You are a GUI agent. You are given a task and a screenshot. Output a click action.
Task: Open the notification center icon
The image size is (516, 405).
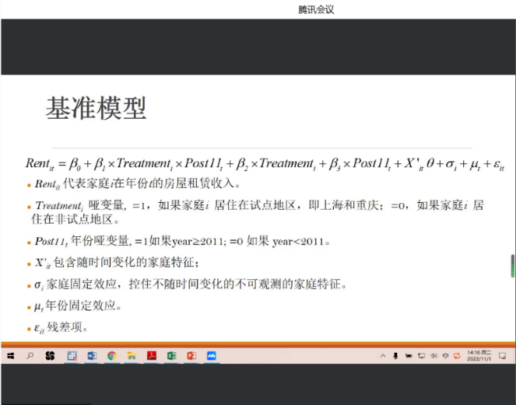[504, 355]
